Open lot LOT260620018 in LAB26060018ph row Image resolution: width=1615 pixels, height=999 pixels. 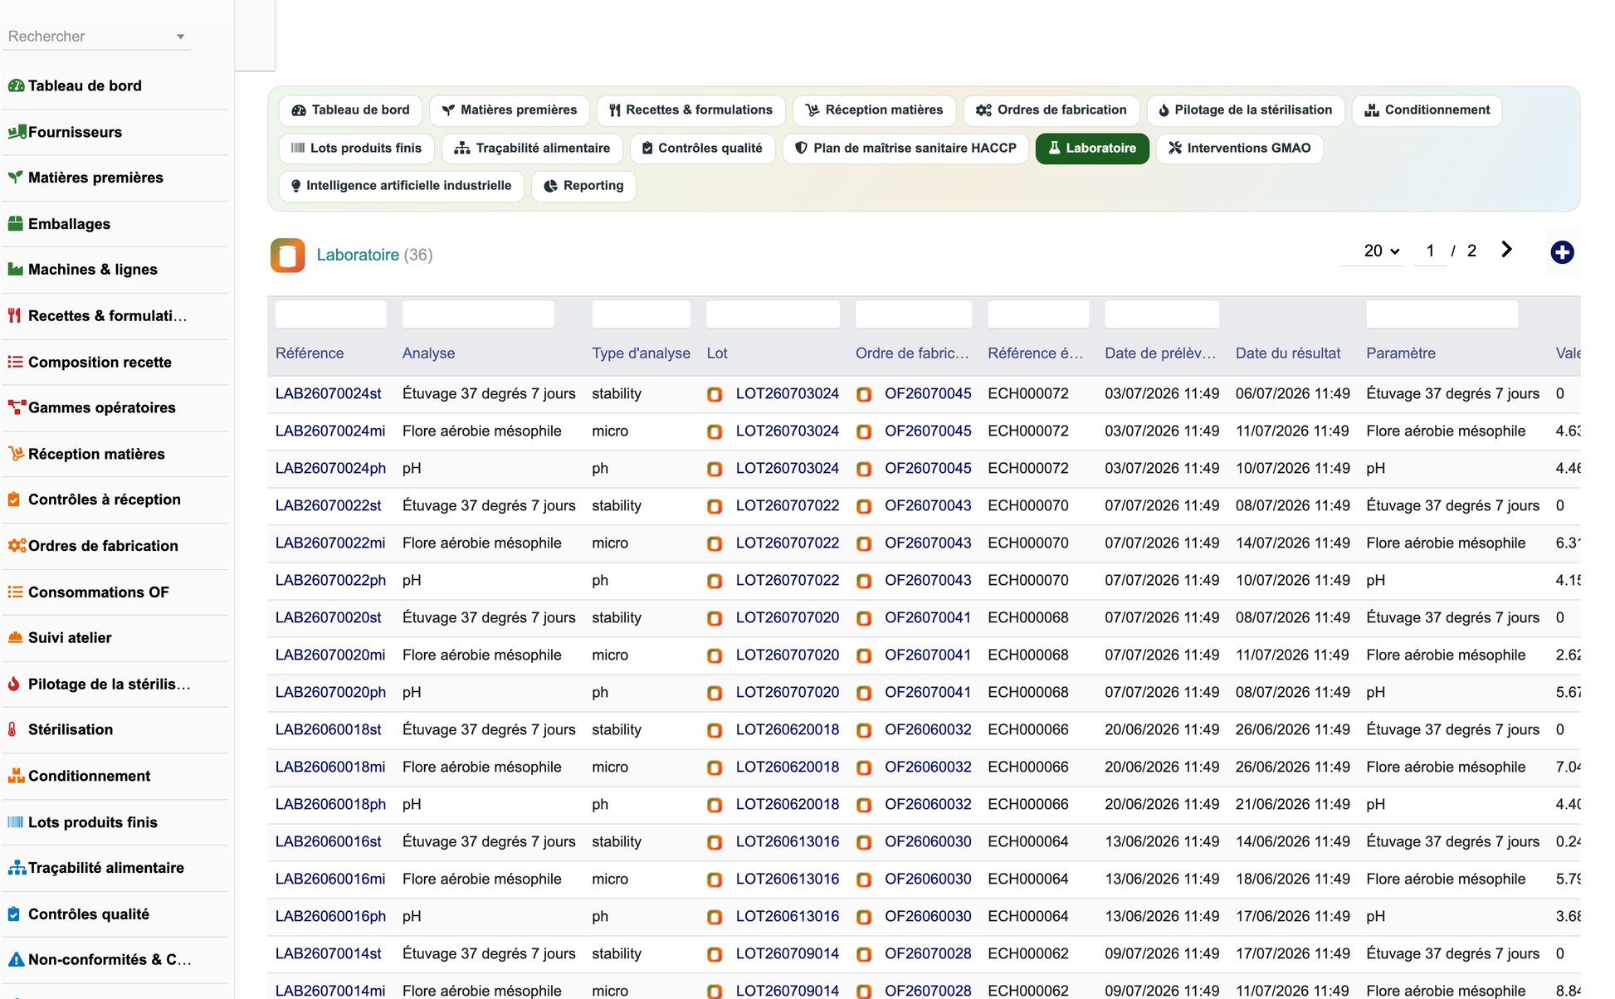click(x=788, y=804)
